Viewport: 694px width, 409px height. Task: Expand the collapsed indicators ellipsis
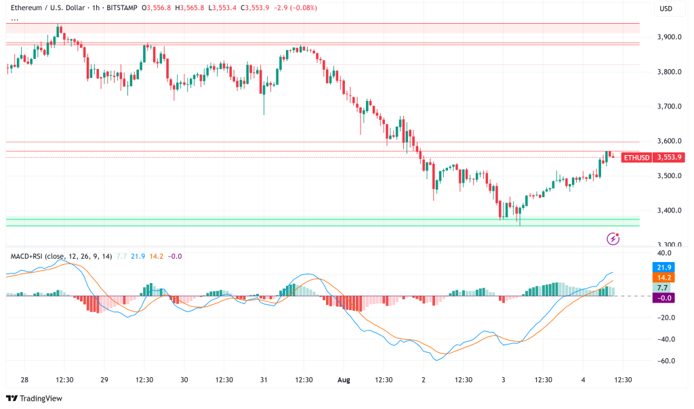15,19
